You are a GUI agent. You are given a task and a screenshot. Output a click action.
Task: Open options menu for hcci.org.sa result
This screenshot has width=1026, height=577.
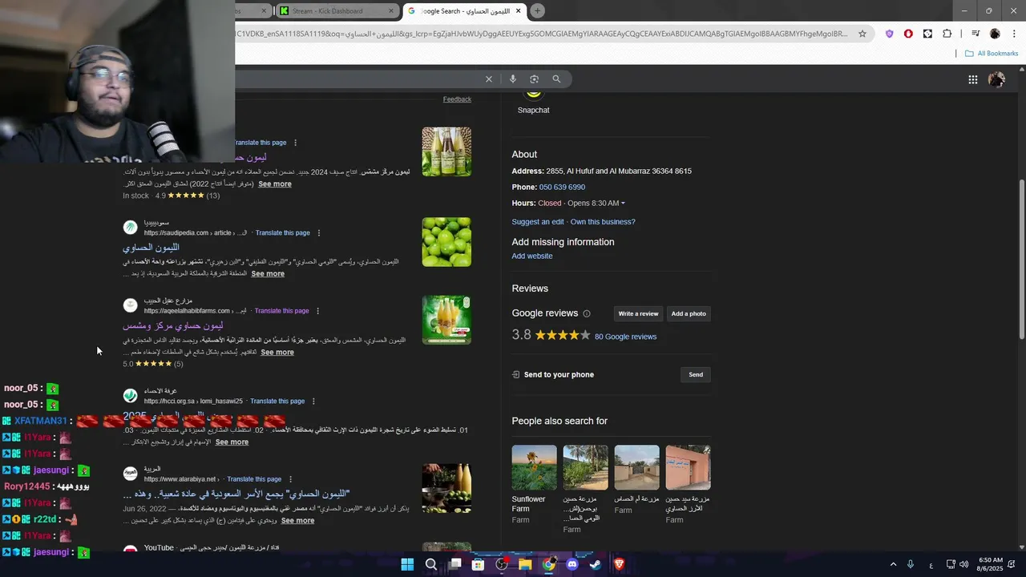313,401
